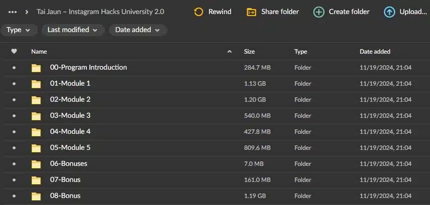Open the 02-Module 2 folder name
The height and width of the screenshot is (205, 430).
(70, 99)
